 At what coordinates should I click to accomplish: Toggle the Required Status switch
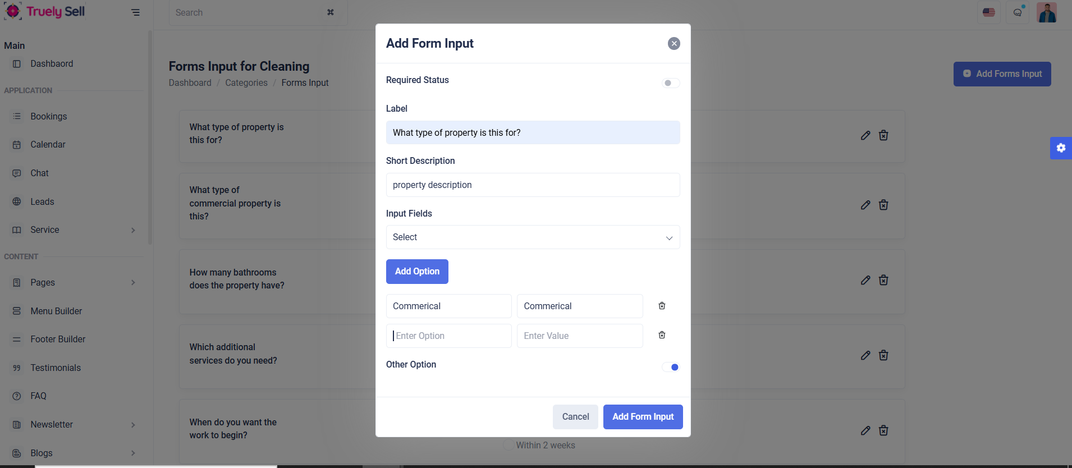[x=671, y=83]
